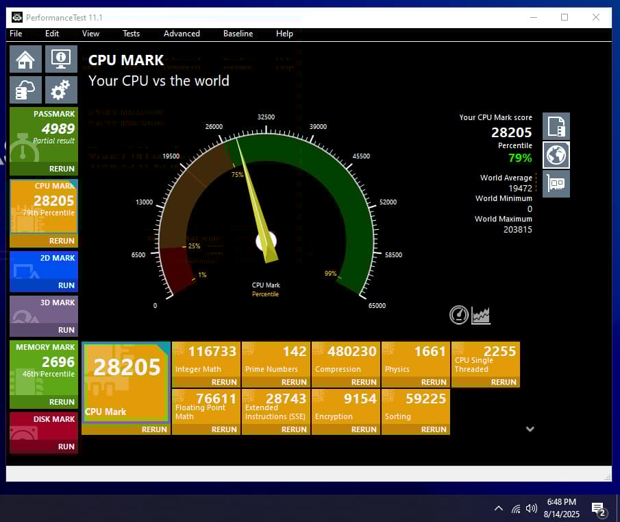Screen dimensions: 620x522
Task: Rerun the Integer Math test
Action: pos(224,382)
